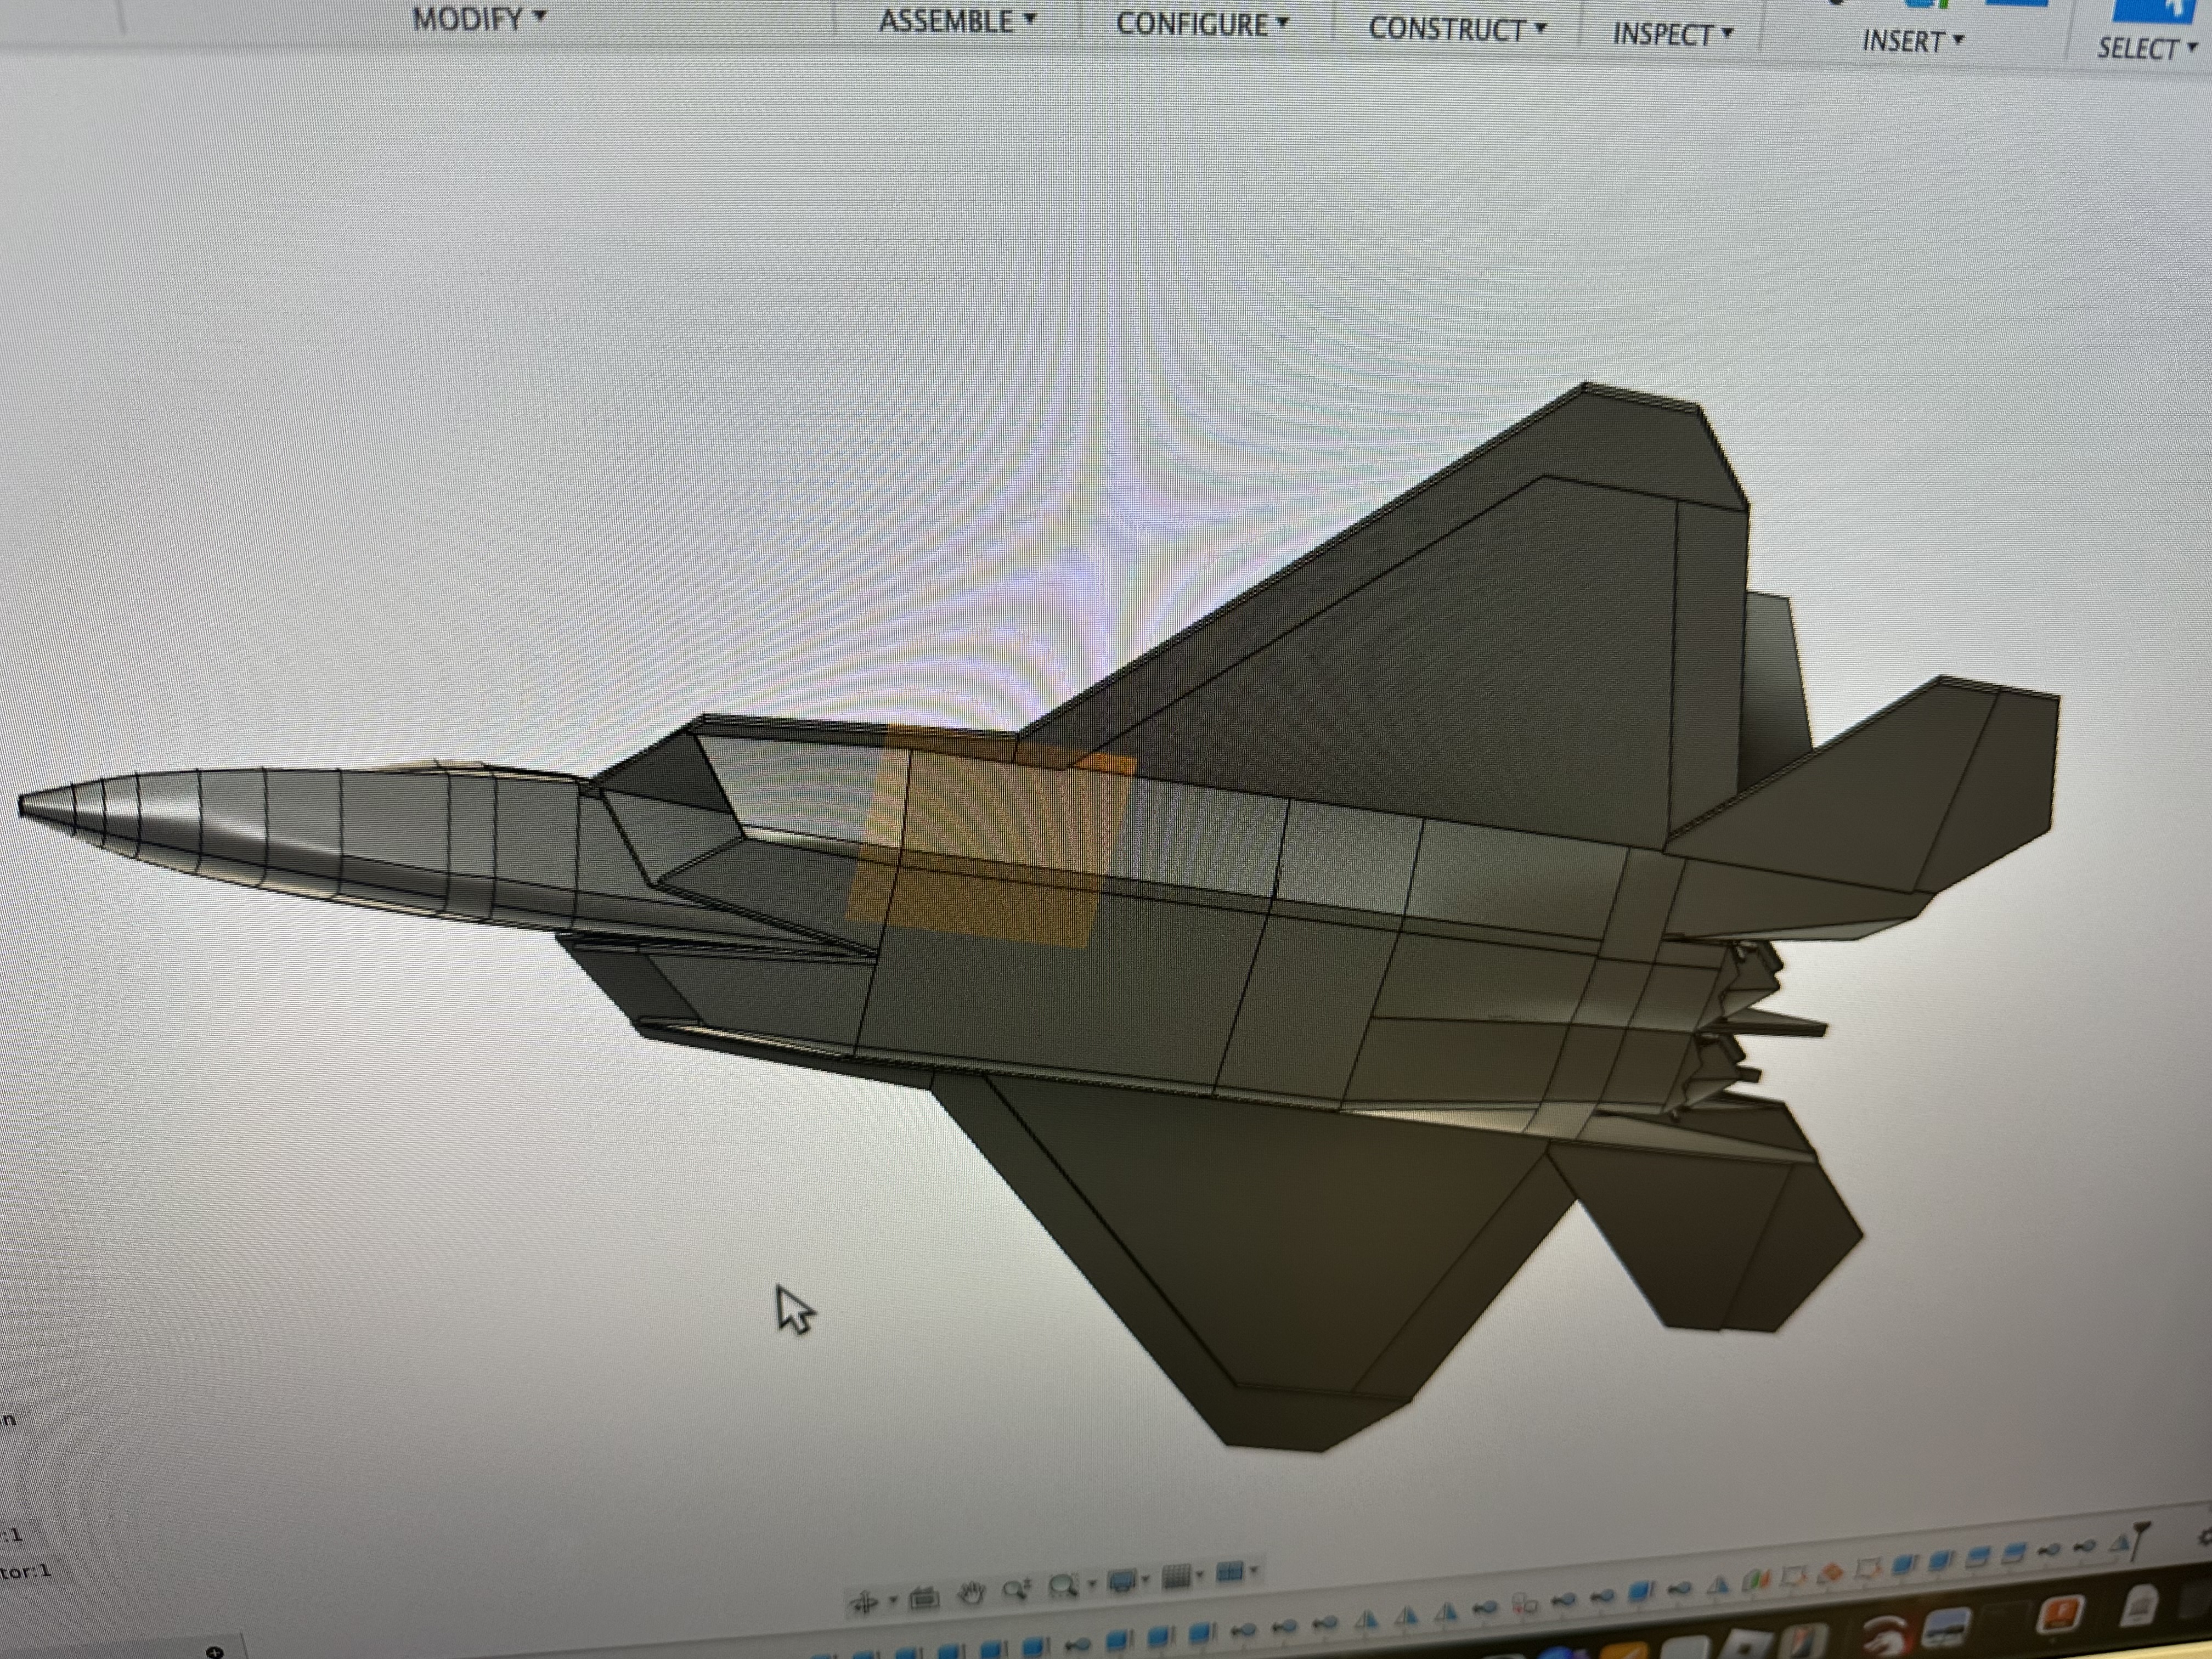
Task: Click the Look At icon
Action: (925, 1598)
